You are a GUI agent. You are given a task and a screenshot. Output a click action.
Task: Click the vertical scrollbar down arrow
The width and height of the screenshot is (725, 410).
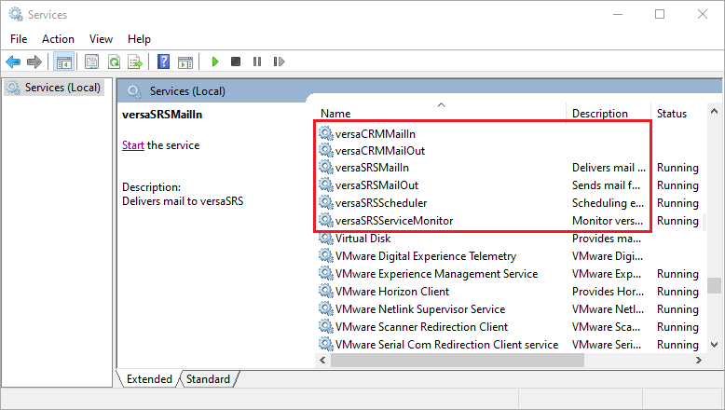pyautogui.click(x=714, y=345)
